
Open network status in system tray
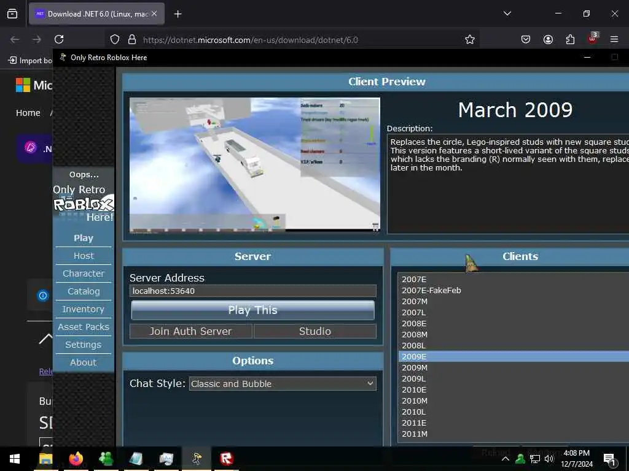[x=534, y=459]
